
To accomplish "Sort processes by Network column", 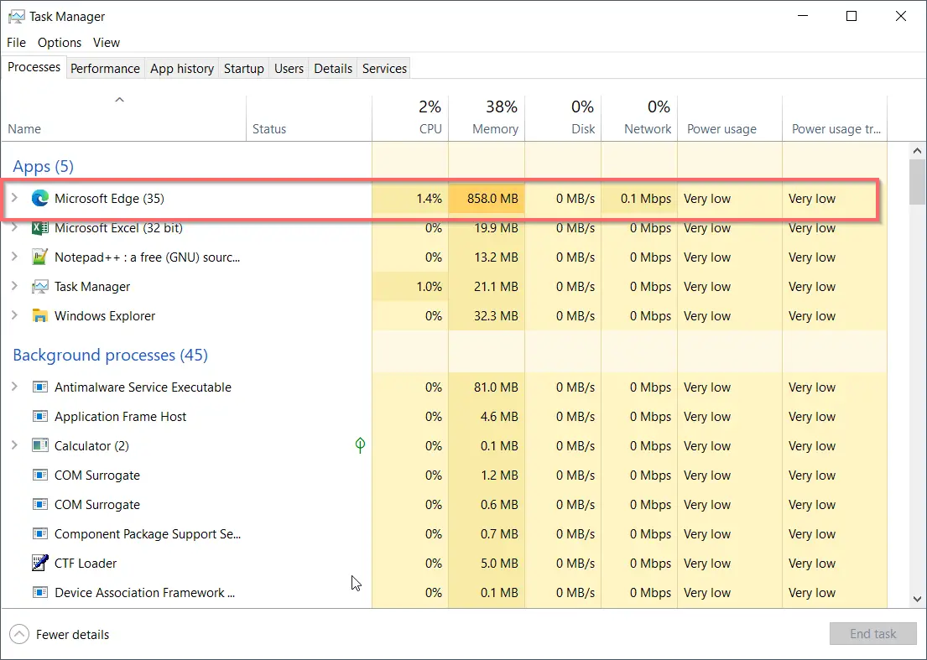I will 639,118.
